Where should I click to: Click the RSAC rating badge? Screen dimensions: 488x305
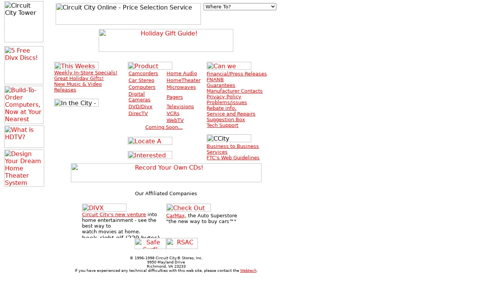pos(182,243)
